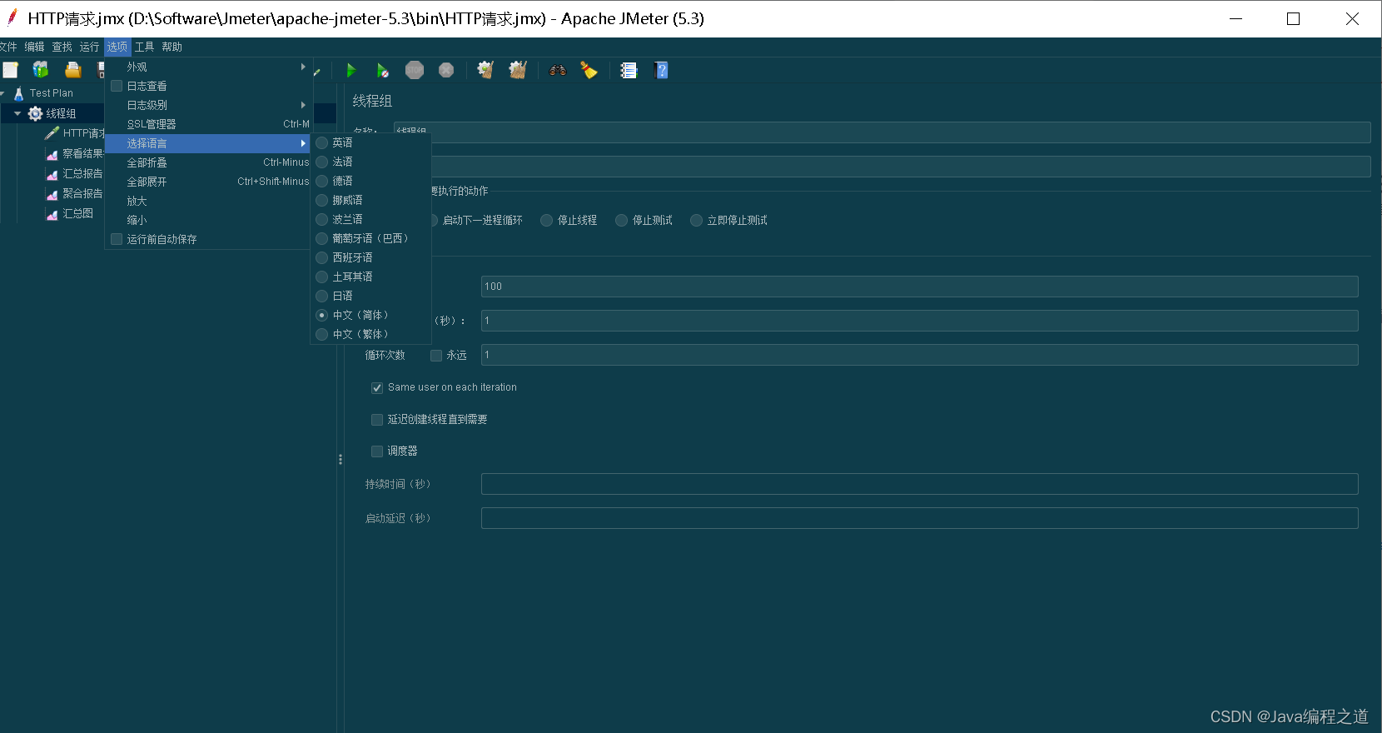Select 挪威语 language radio option
1382x733 pixels.
(371, 200)
